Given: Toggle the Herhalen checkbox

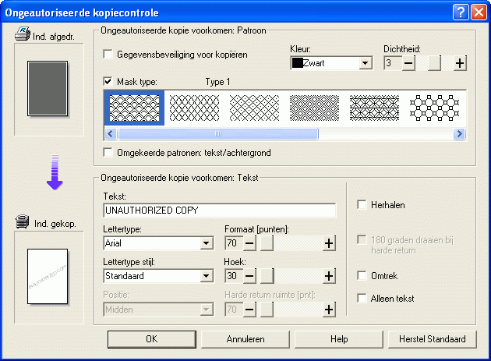Looking at the screenshot, I should 362,205.
